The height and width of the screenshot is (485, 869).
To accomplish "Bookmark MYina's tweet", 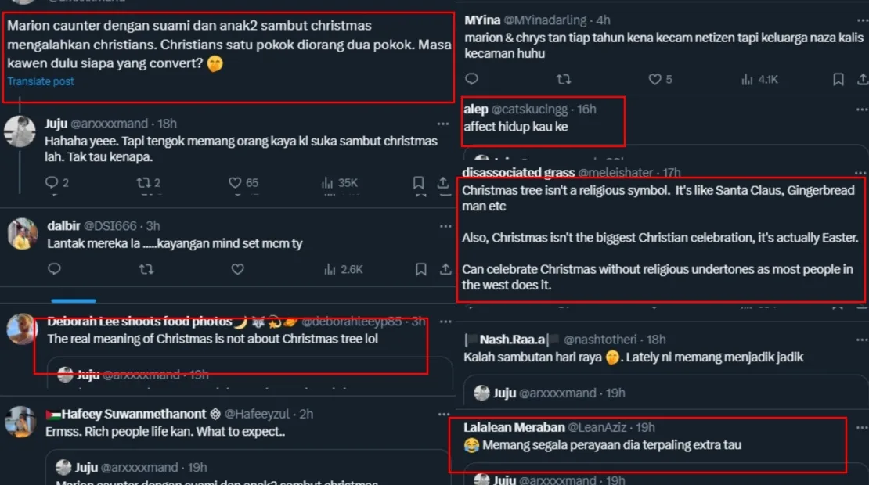I will [838, 79].
